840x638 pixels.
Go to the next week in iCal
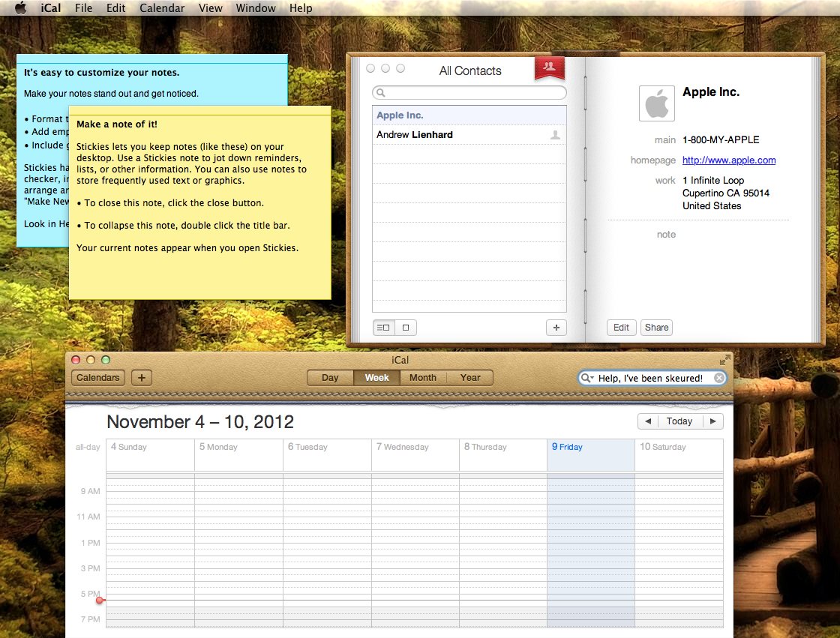(x=712, y=421)
